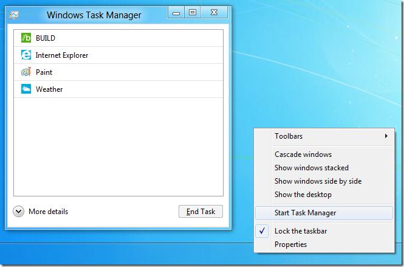Viewport: 404px width, 267px height.
Task: Open the Toolbars submenu
Action: coord(324,136)
